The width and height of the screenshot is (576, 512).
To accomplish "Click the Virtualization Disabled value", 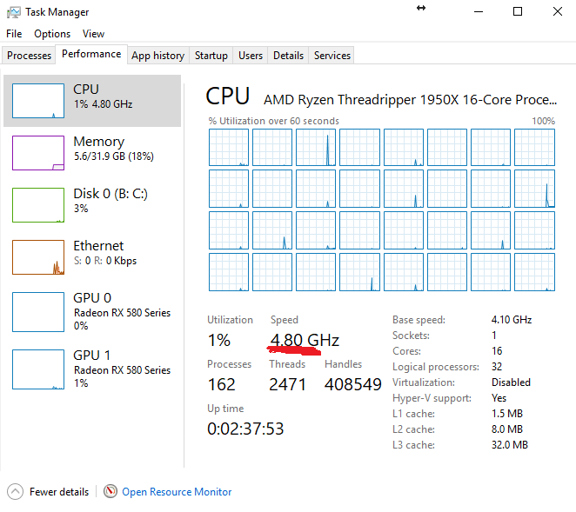I will [511, 382].
